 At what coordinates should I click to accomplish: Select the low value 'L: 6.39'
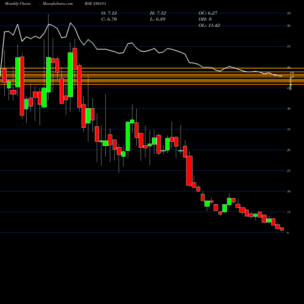[x=157, y=19]
